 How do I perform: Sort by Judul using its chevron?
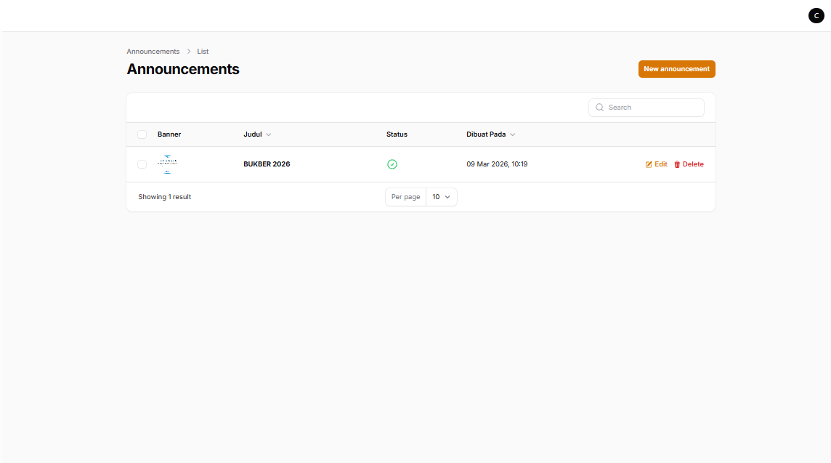(269, 134)
